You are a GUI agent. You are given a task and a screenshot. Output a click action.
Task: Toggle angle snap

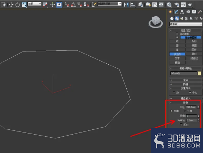pos(73,5)
